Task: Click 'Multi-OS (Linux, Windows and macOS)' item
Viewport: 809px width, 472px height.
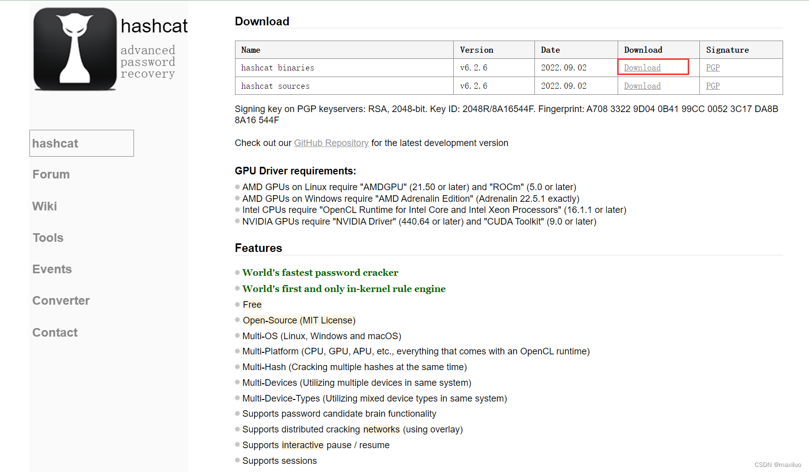Action: tap(322, 336)
